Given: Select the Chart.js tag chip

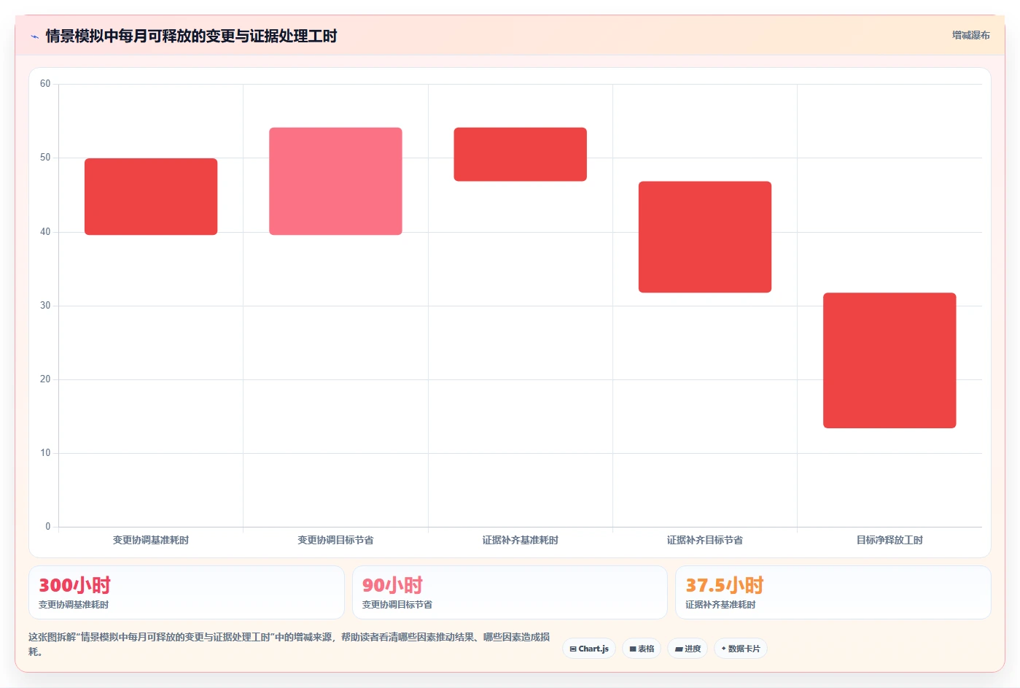Looking at the screenshot, I should point(589,649).
